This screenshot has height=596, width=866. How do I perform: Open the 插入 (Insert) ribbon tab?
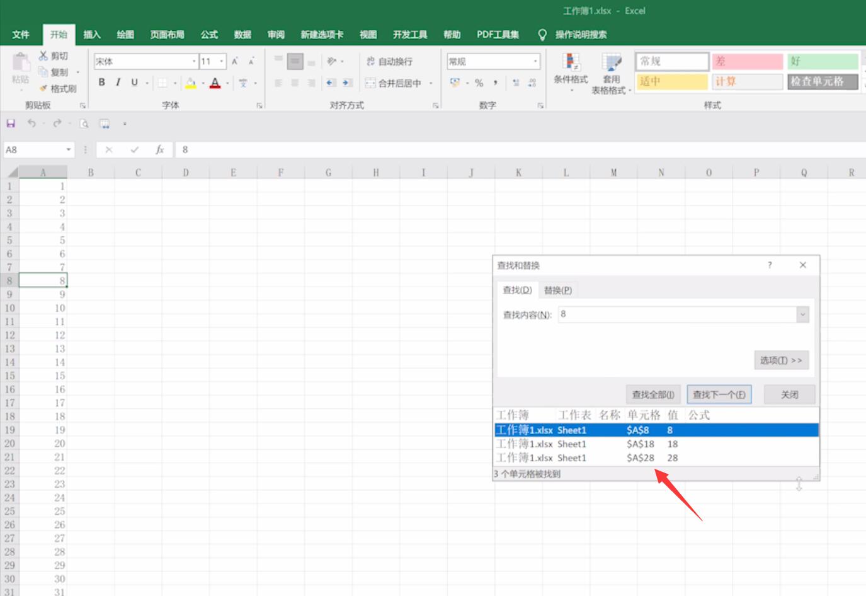(92, 35)
